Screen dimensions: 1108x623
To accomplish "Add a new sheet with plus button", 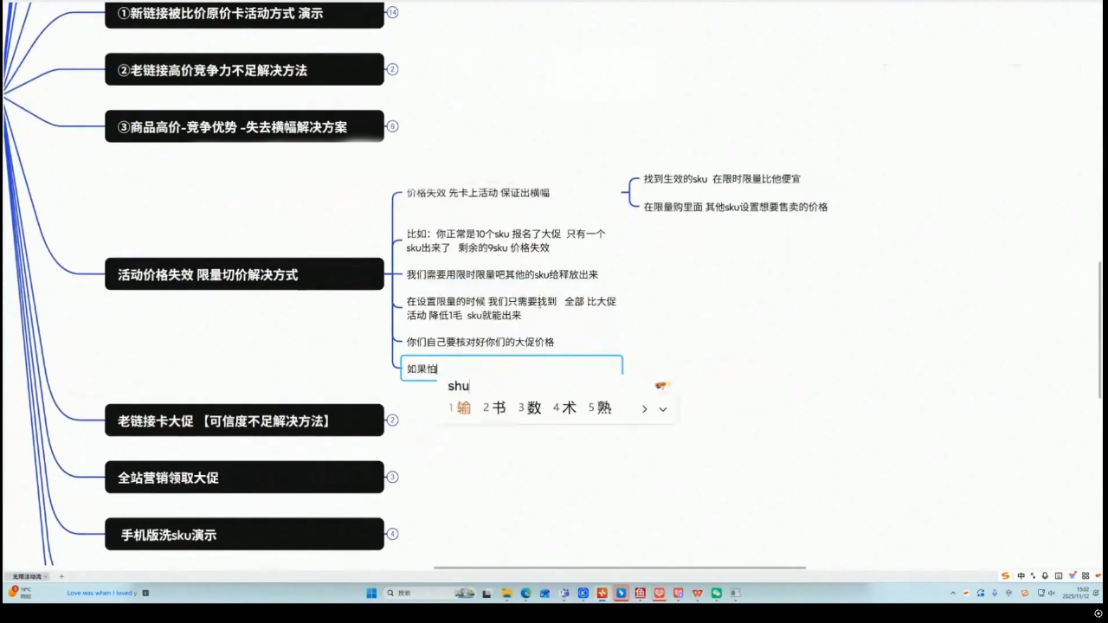I will (61, 576).
